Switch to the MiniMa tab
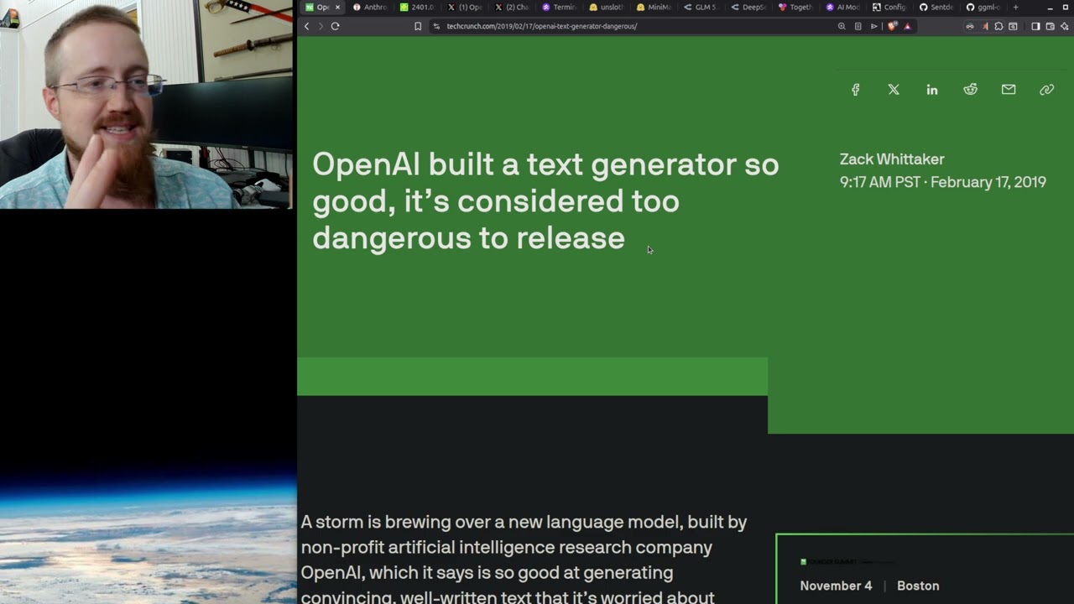 coord(654,8)
